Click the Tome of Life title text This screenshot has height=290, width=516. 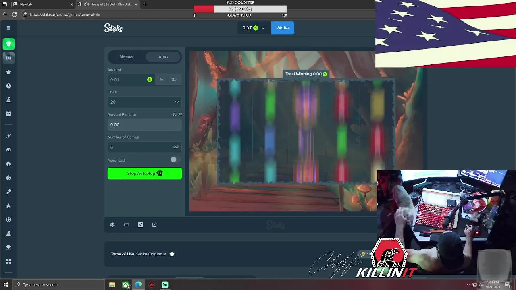tap(122, 254)
